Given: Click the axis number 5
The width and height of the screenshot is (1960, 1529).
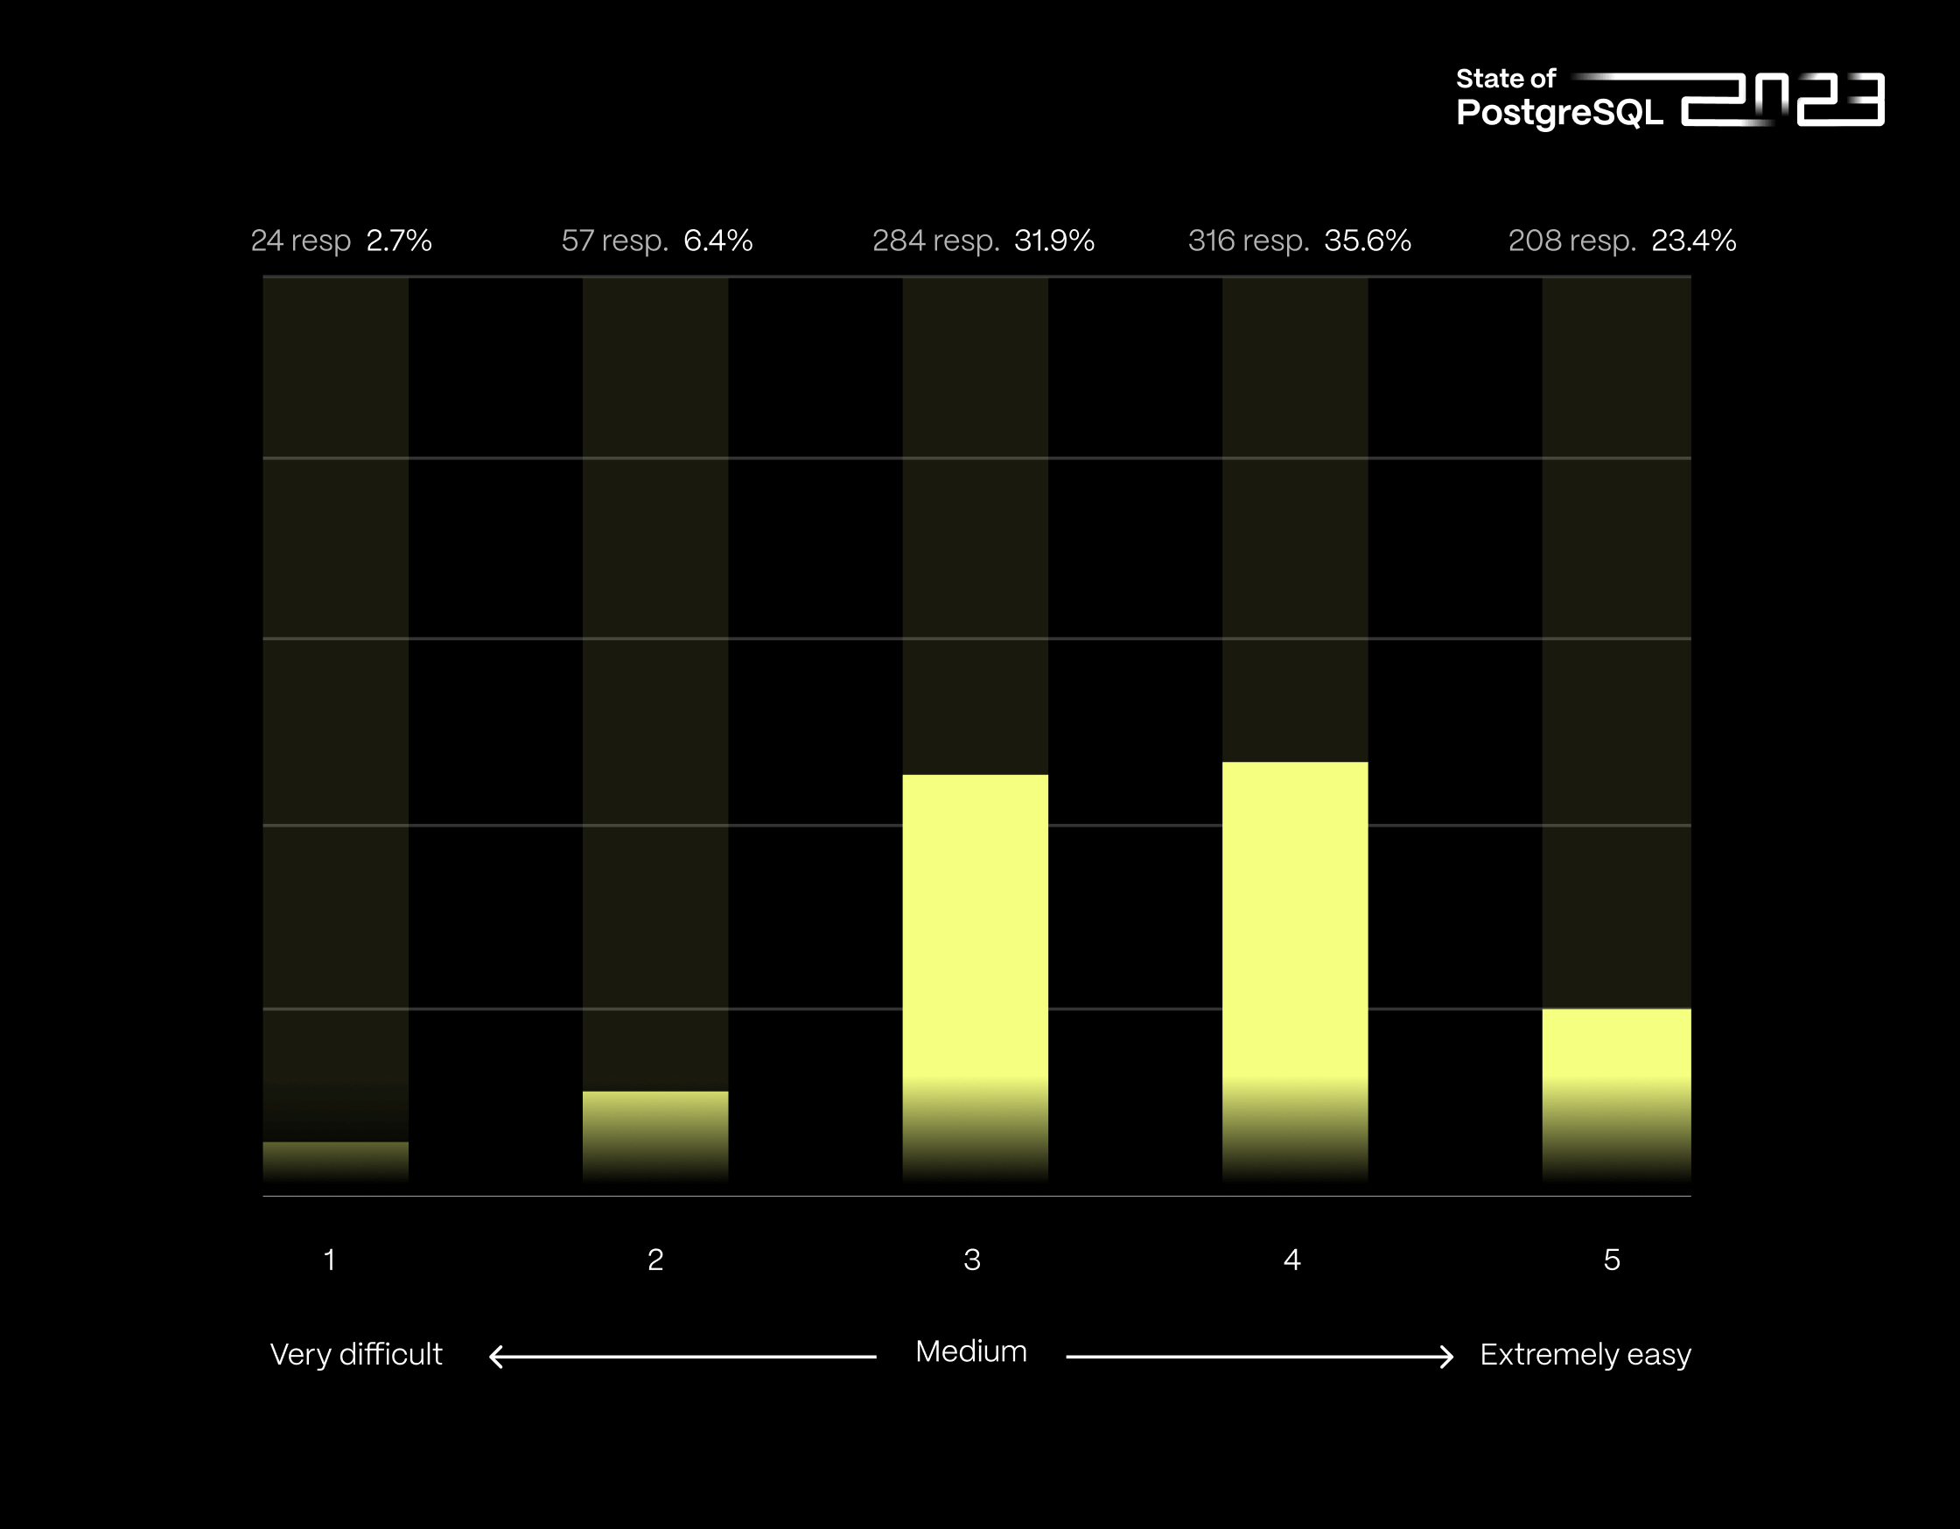Looking at the screenshot, I should 1612,1260.
